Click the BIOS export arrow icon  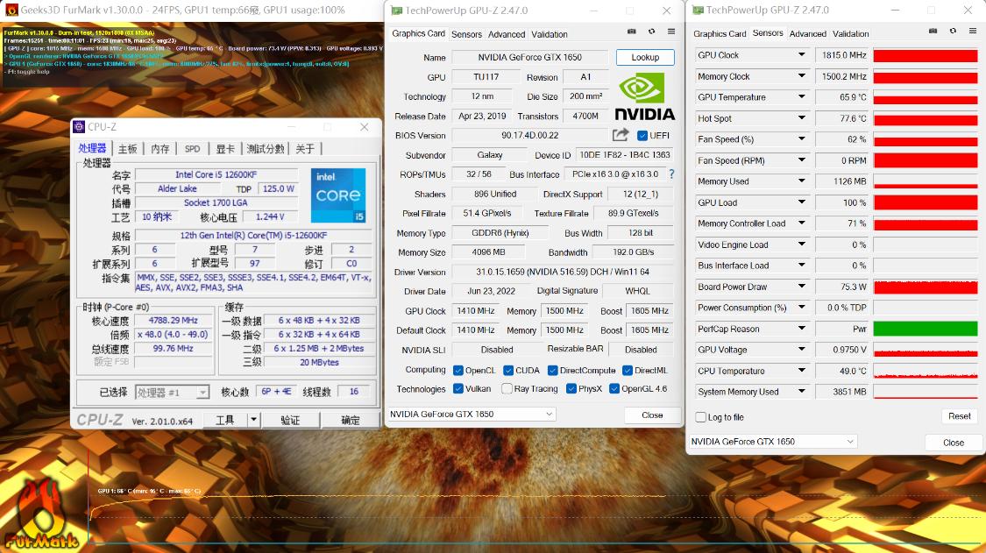[x=621, y=135]
